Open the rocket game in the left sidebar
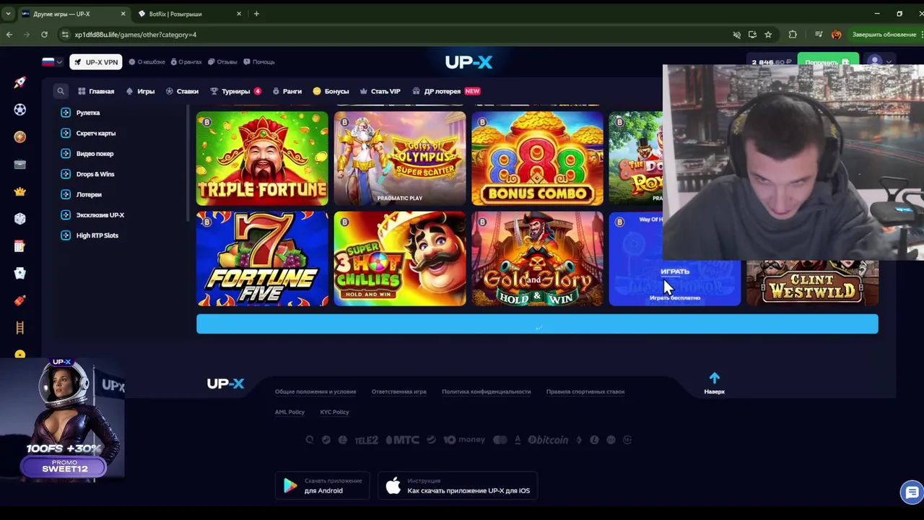Image resolution: width=924 pixels, height=520 pixels. 19,82
